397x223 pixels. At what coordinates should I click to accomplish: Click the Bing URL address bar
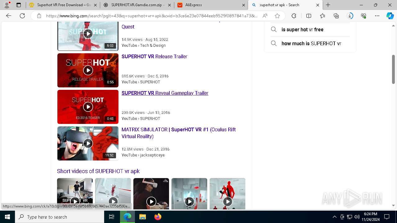(x=151, y=16)
